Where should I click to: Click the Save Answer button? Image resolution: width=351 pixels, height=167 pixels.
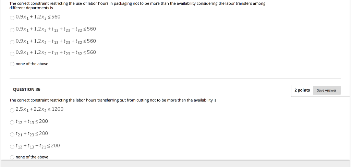click(x=327, y=90)
